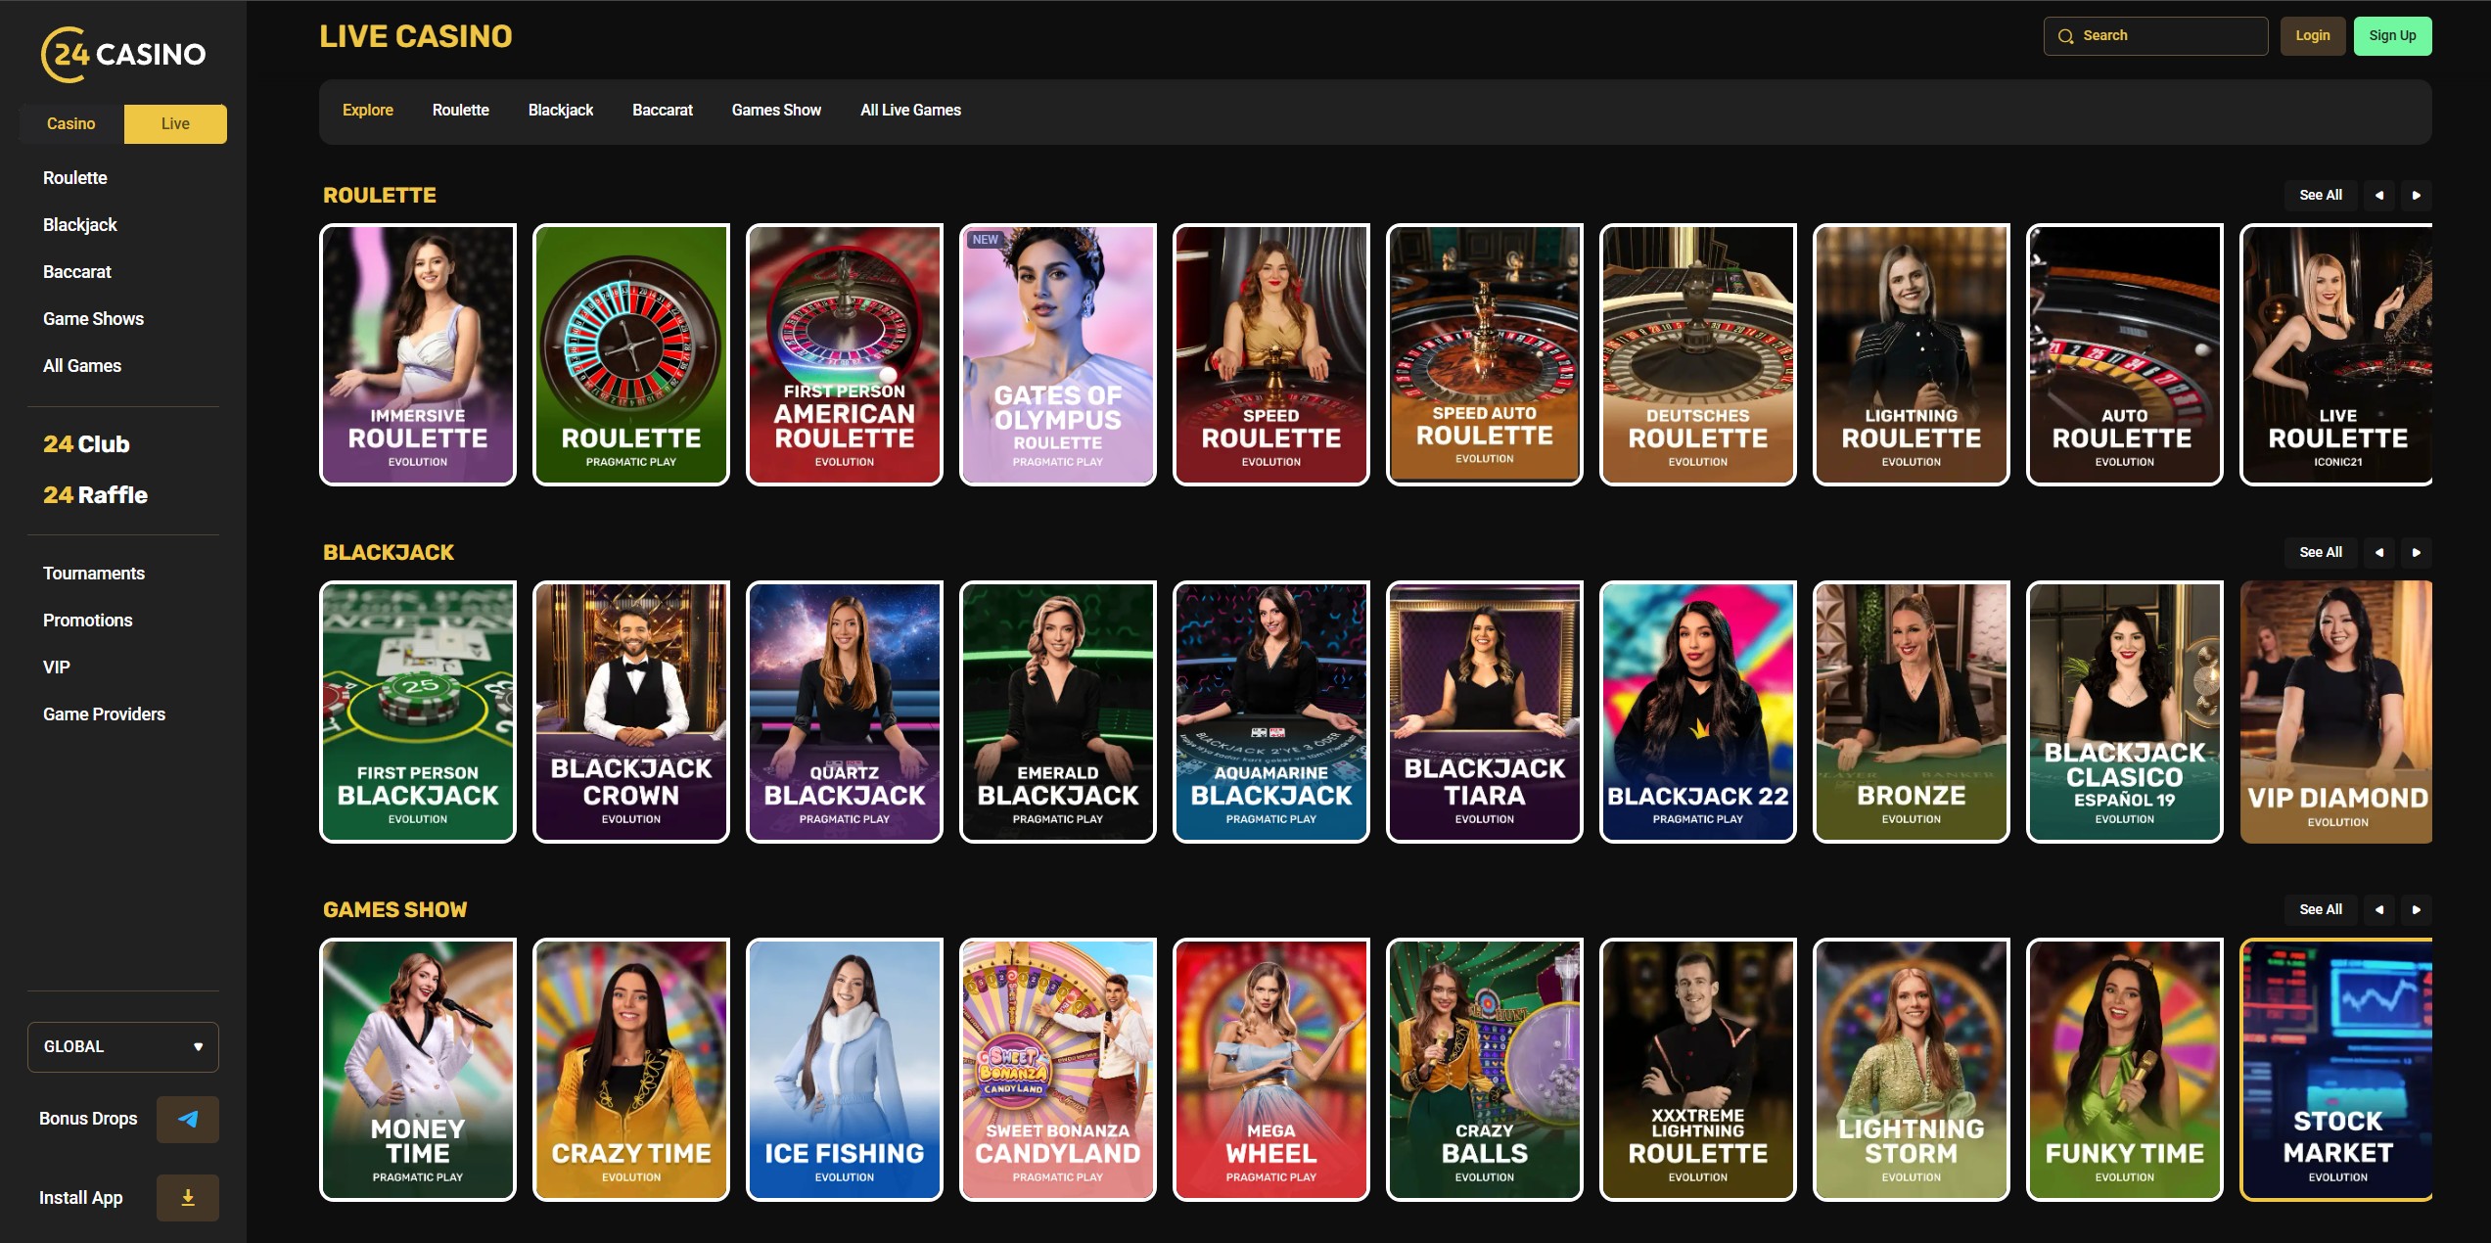Viewport: 2491px width, 1243px height.
Task: Open the GLOBAL region dropdown
Action: [123, 1047]
